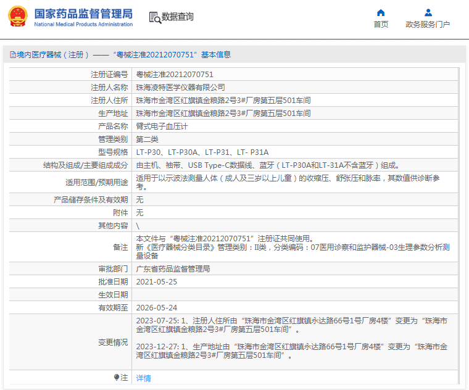Image resolution: width=469 pixels, height=390 pixels.
Task: Click National Medical Products Administration text
Action: tap(83, 24)
